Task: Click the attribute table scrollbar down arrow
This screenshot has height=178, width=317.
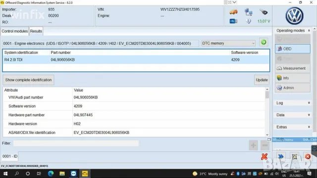Action: tap(267, 135)
